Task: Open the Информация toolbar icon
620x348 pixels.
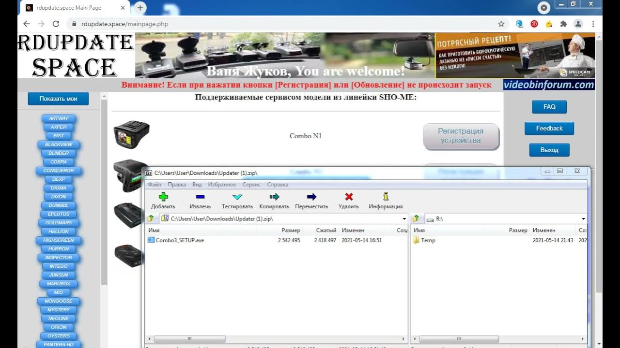Action: 386,196
